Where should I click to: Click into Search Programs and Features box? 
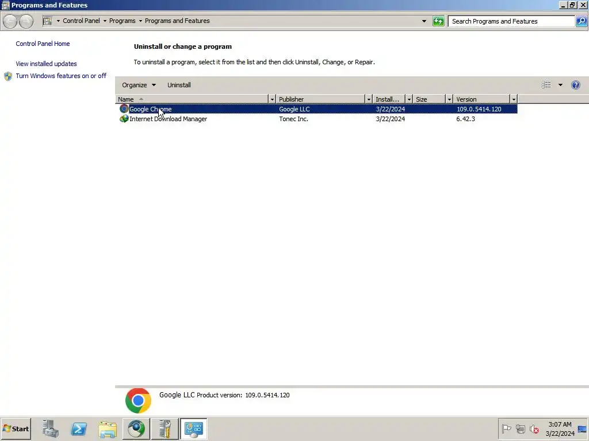click(512, 21)
